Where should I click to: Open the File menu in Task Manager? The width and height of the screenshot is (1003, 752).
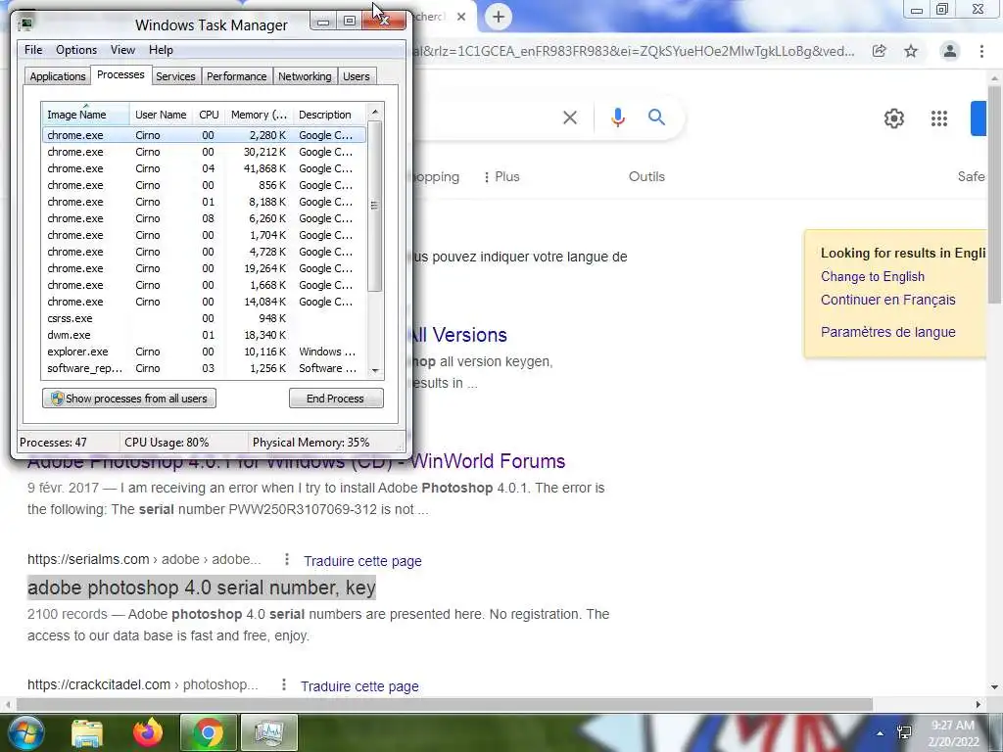(33, 50)
